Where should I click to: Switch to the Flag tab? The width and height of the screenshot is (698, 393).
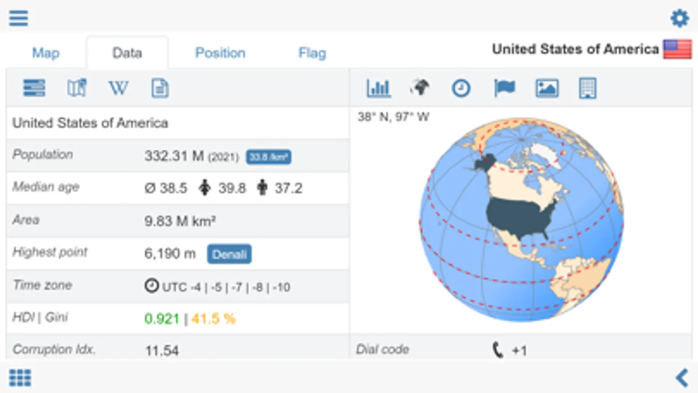(x=312, y=53)
